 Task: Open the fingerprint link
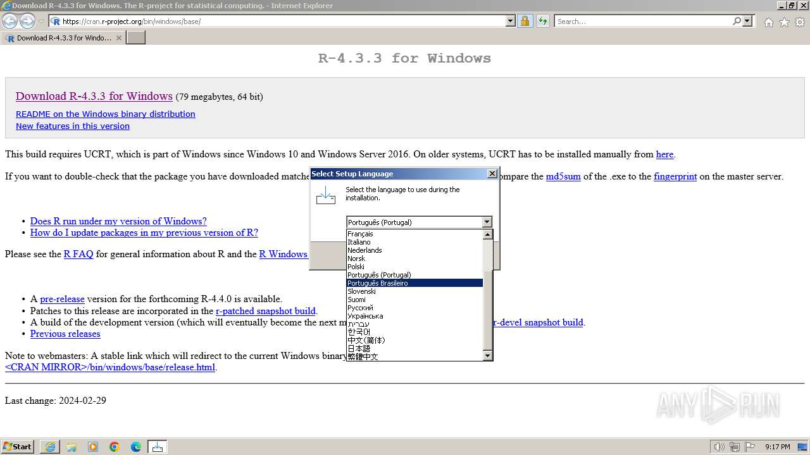(675, 176)
